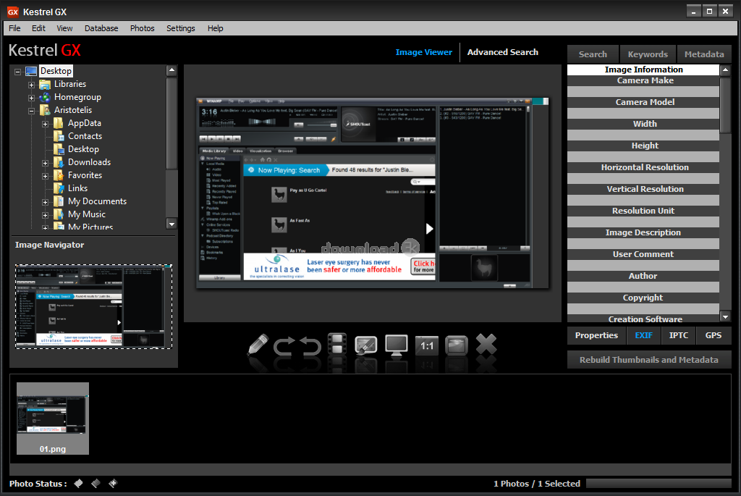This screenshot has width=741, height=496.
Task: Expand the Libraries tree node
Action: 31,85
